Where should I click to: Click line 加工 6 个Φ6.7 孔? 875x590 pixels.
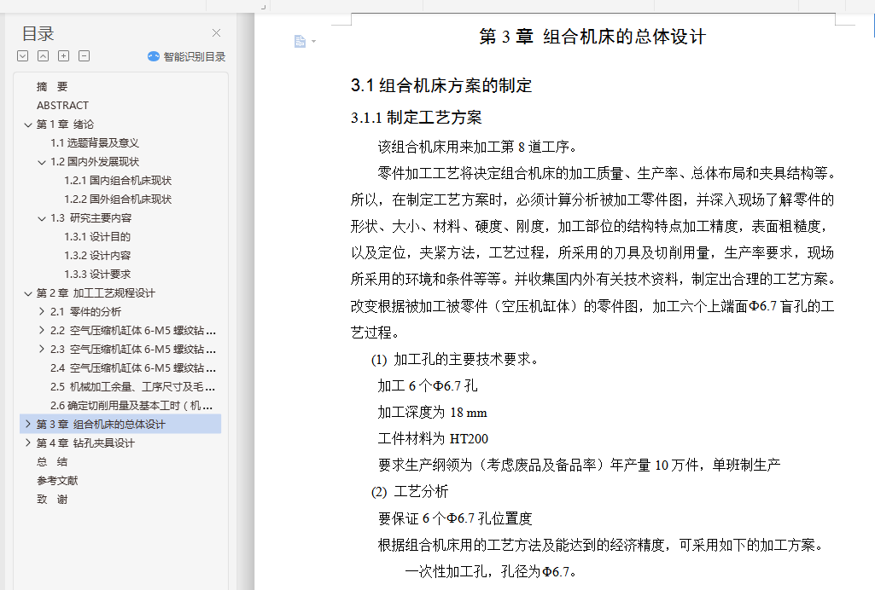[x=428, y=385]
